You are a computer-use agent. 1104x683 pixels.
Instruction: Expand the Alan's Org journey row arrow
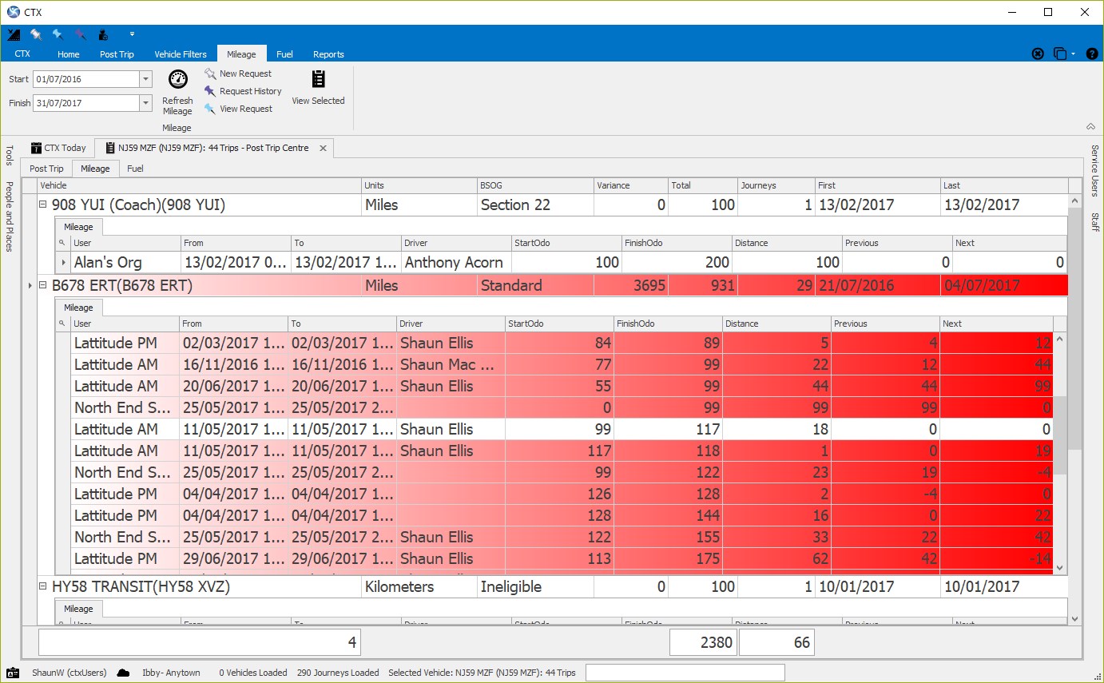click(x=63, y=262)
